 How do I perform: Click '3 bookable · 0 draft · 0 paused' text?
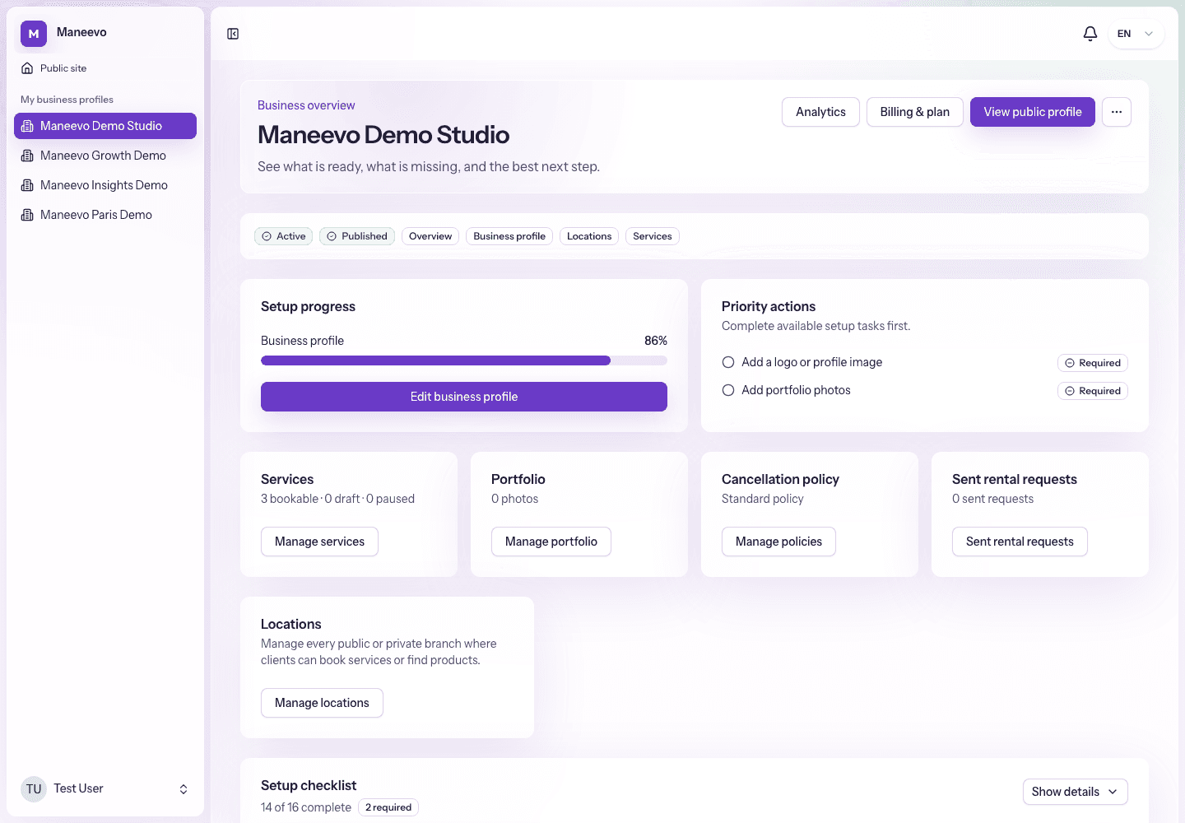(337, 499)
